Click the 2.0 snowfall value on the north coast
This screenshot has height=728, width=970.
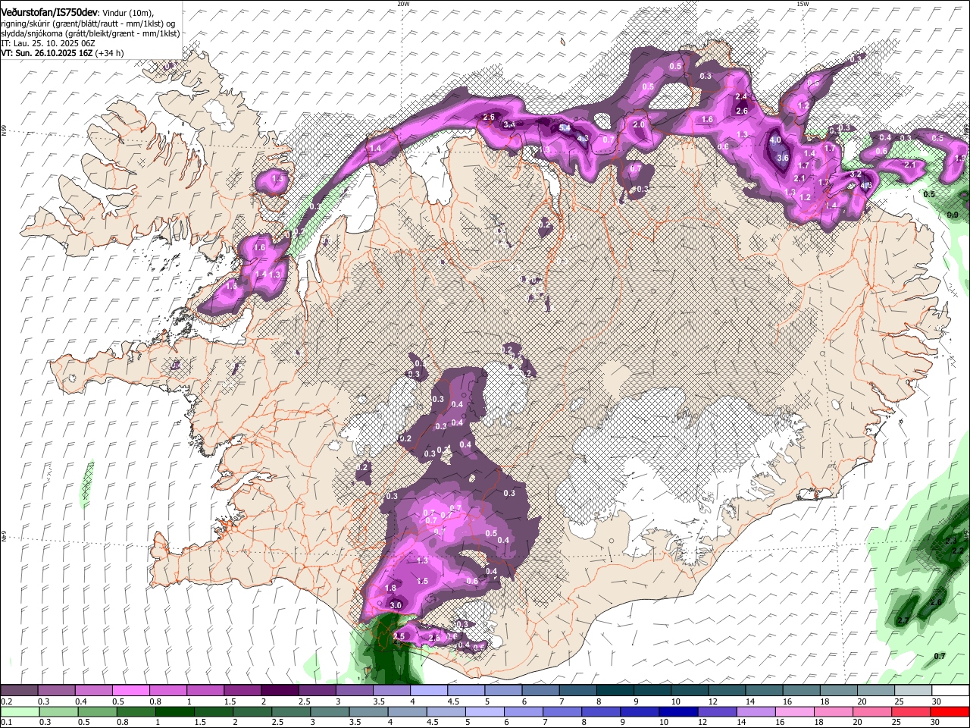pos(639,125)
